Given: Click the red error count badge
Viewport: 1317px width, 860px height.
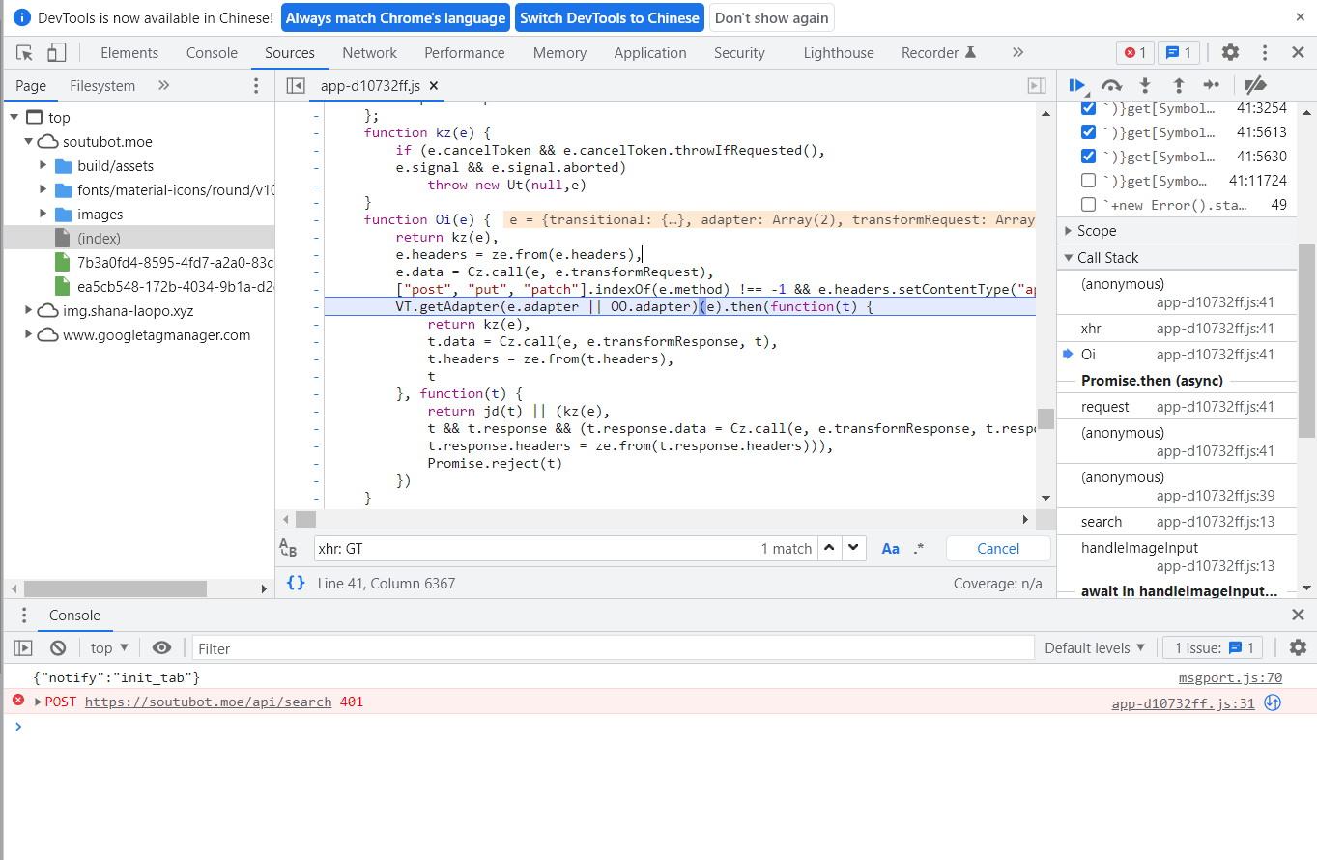Looking at the screenshot, I should (1134, 53).
